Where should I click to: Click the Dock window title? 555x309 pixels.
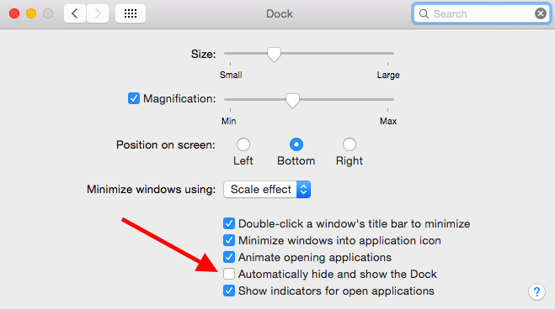(280, 13)
